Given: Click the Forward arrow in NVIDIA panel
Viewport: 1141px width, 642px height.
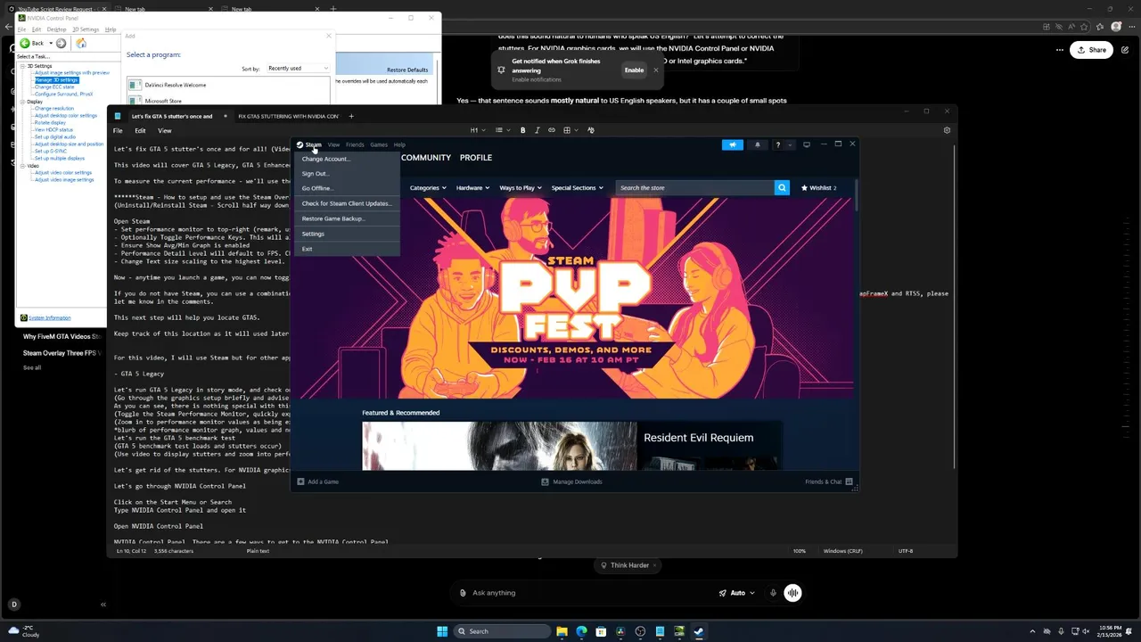Looking at the screenshot, I should 61,43.
